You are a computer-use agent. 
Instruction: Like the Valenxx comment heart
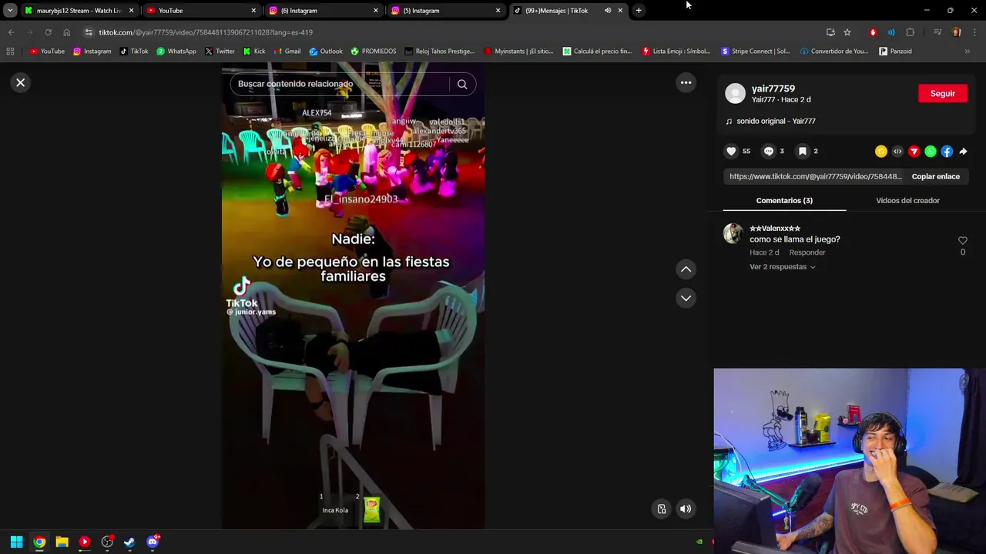962,241
